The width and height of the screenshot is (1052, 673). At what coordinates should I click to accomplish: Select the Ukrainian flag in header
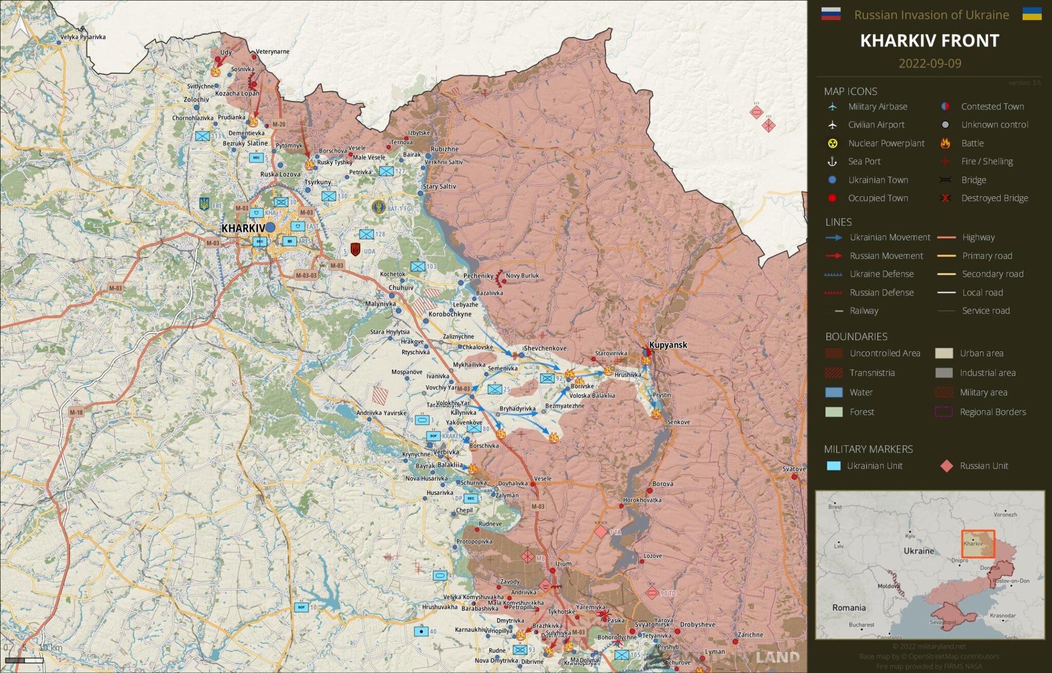(x=1031, y=14)
